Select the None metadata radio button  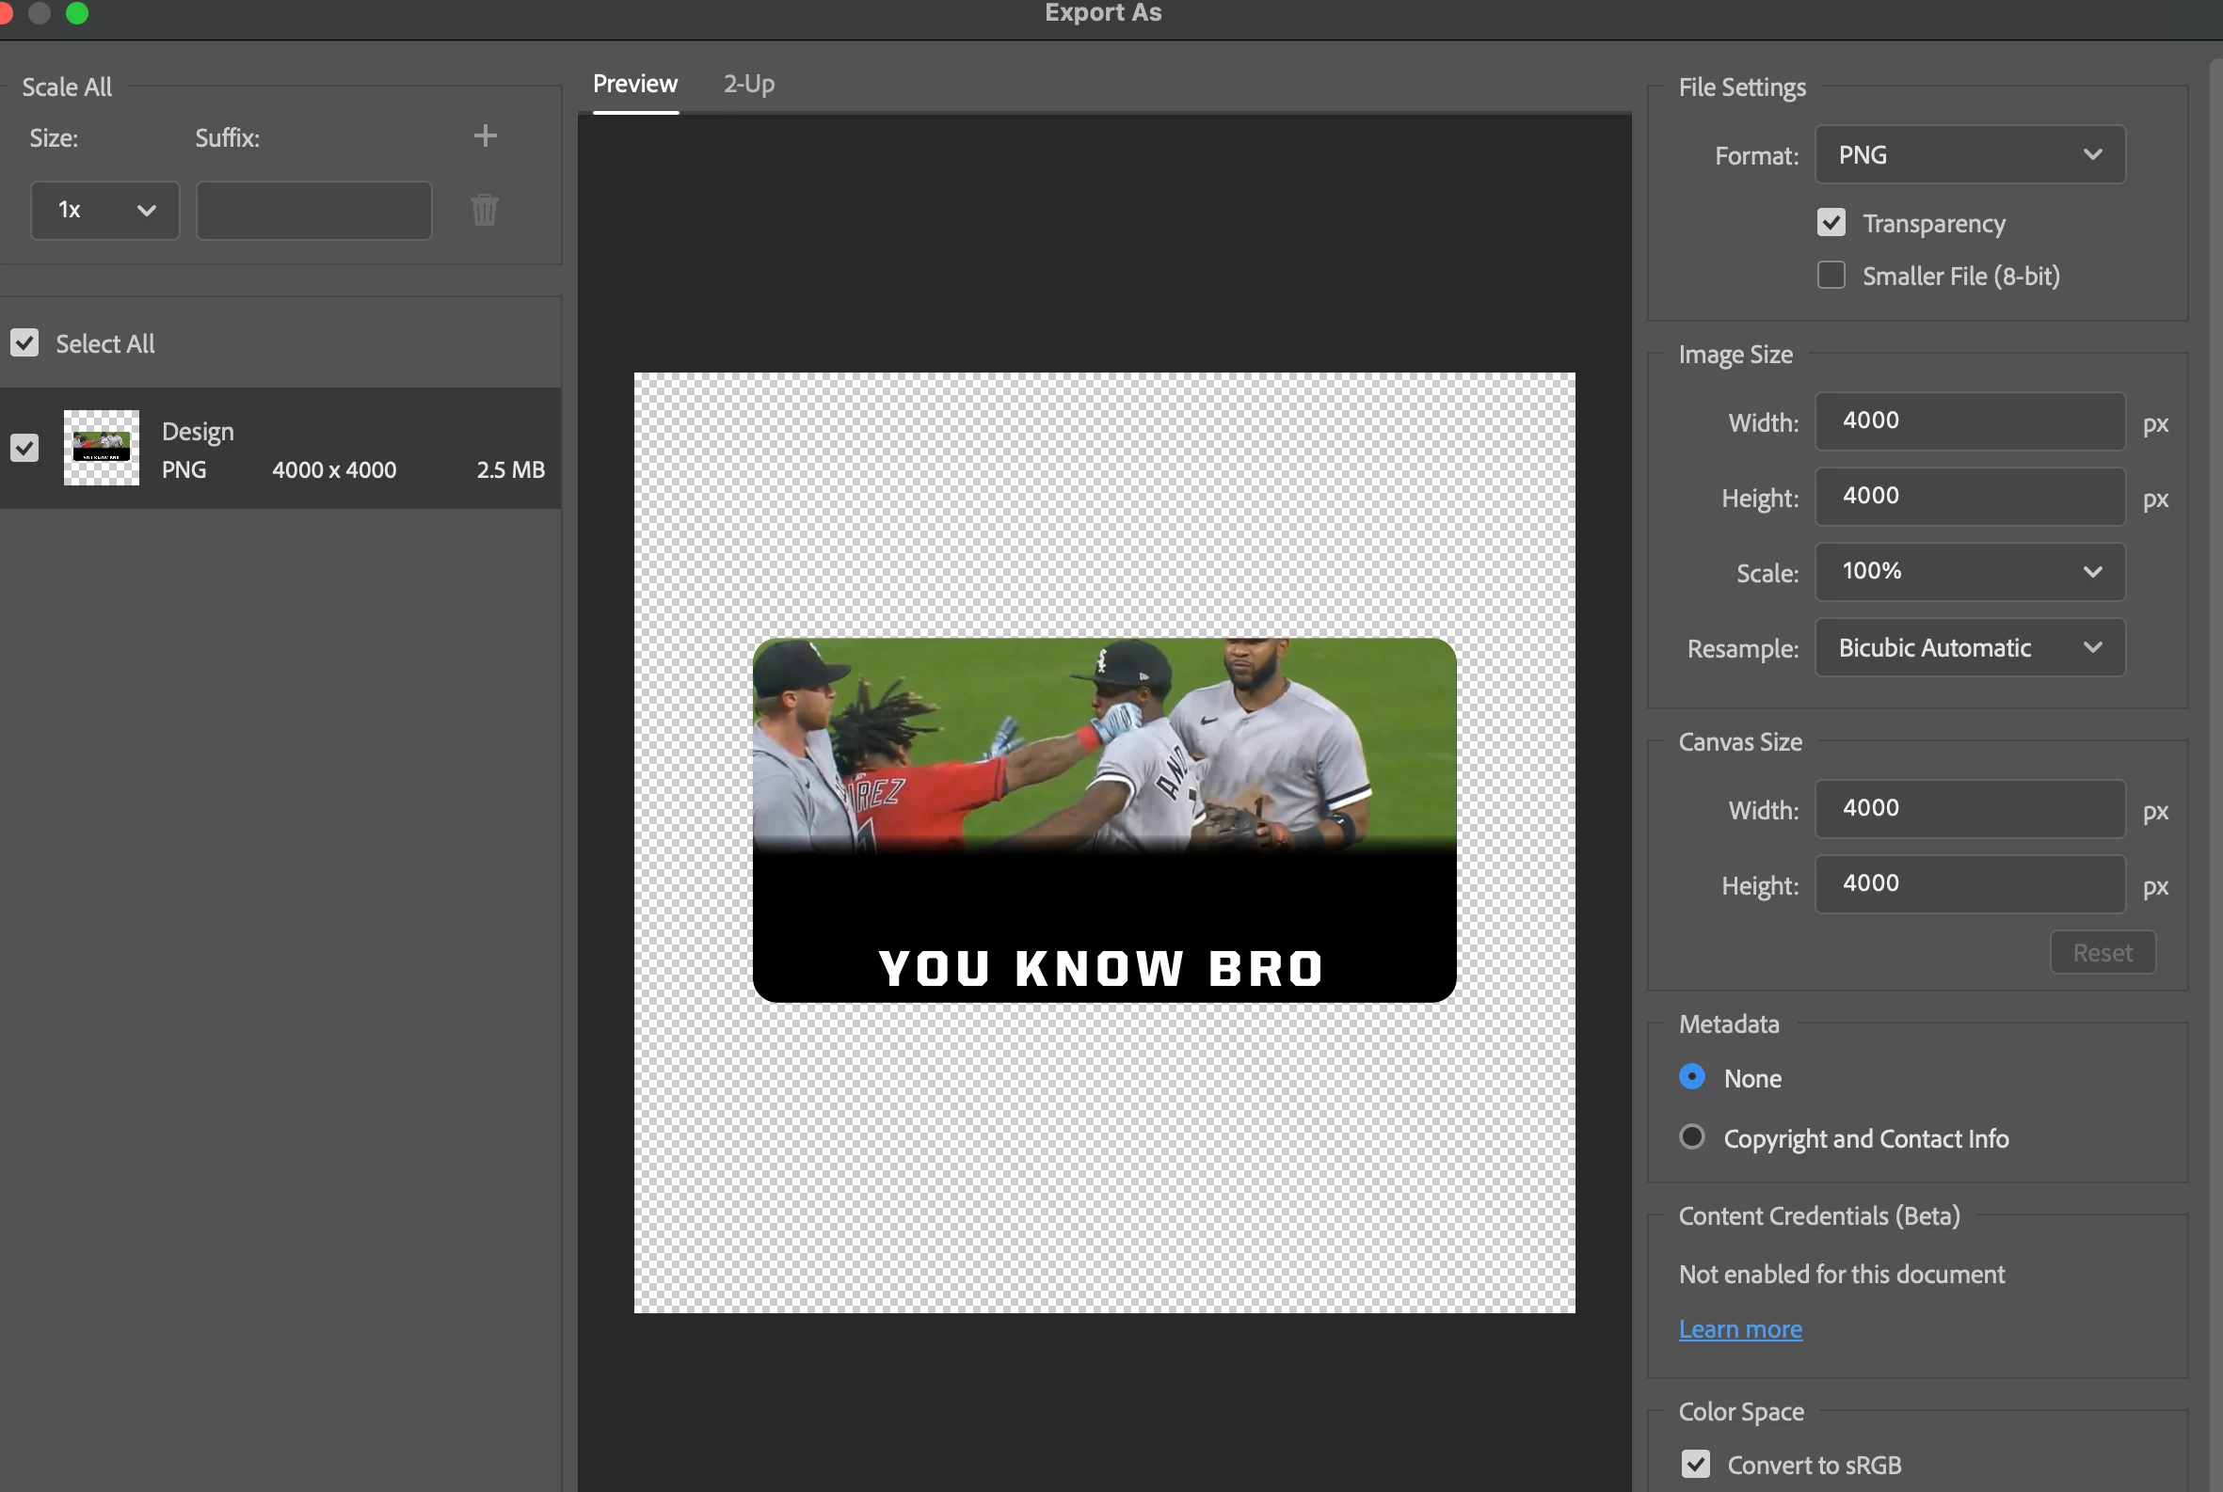pos(1692,1076)
